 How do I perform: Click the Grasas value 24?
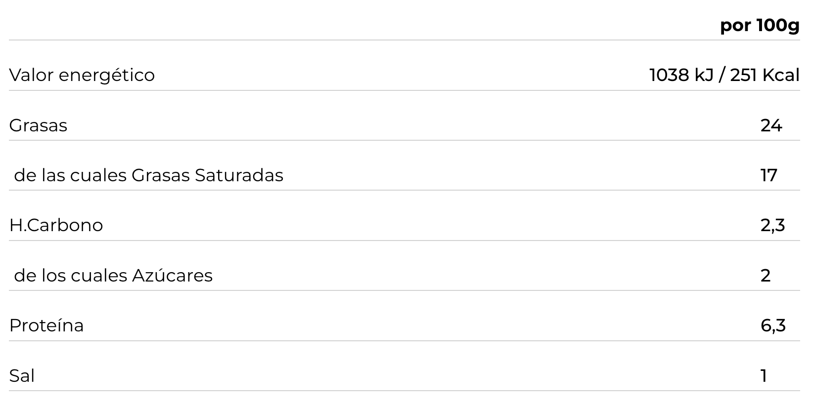tap(771, 125)
